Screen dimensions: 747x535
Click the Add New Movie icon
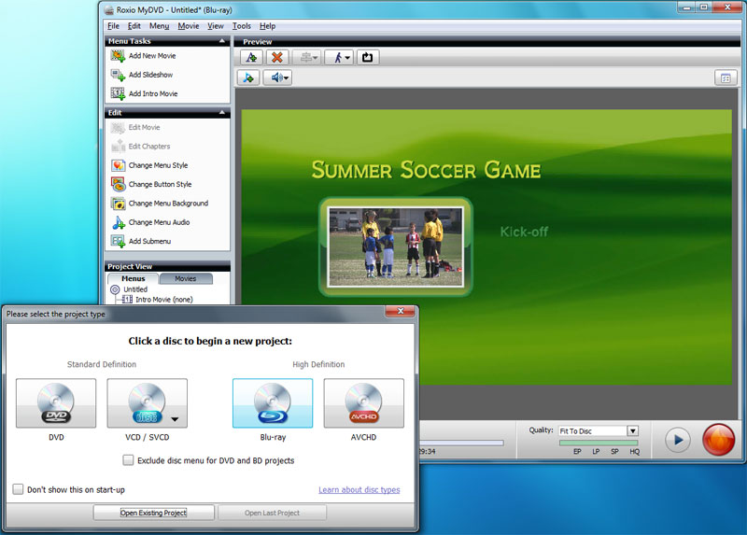click(118, 56)
